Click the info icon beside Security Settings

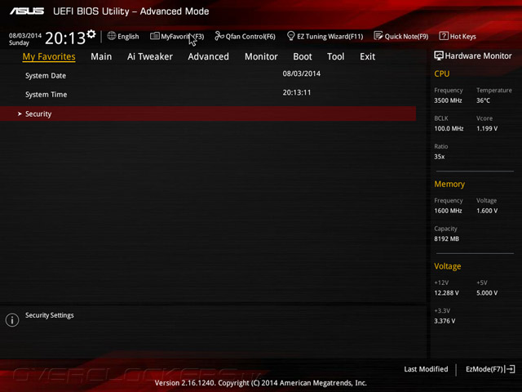tap(12, 320)
